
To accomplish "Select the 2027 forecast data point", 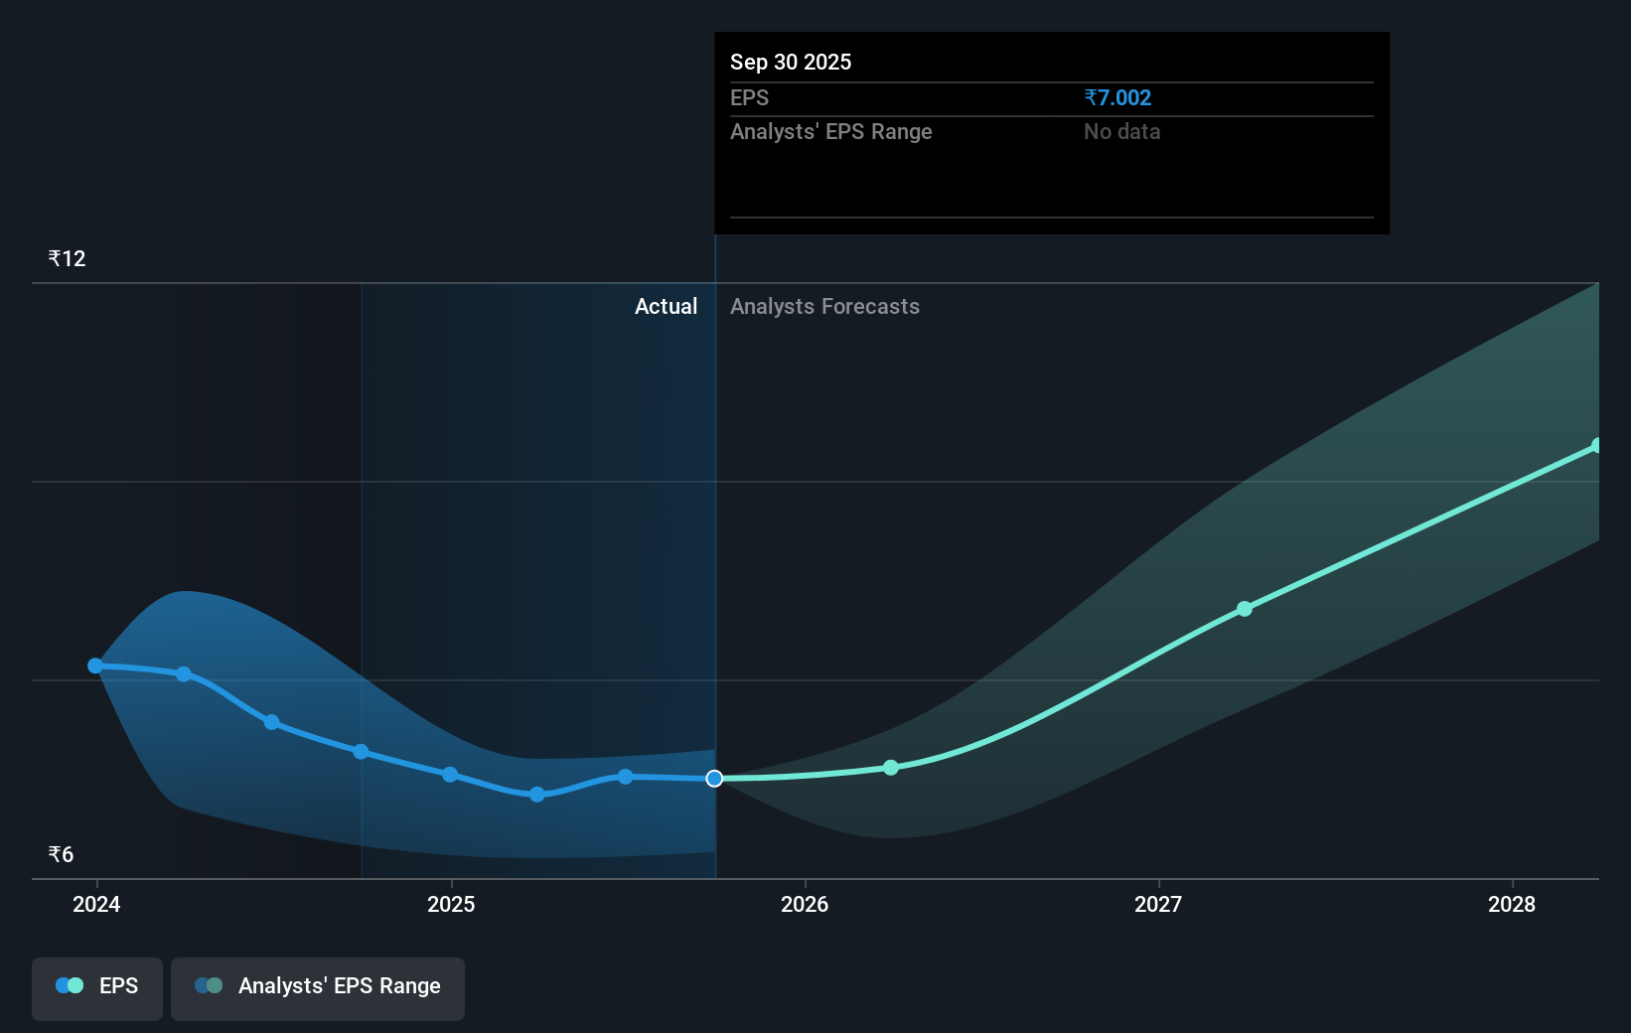I will pyautogui.click(x=1244, y=609).
